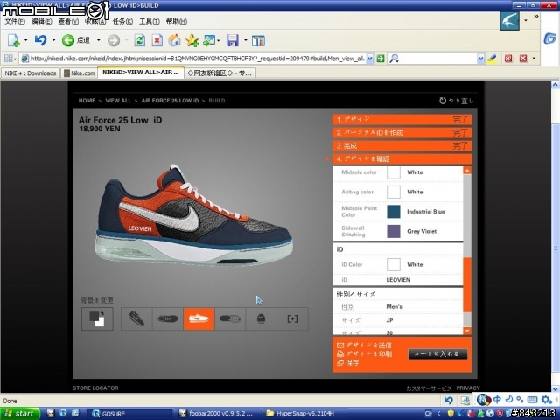This screenshot has width=560, height=420.
Task: Click the save floppy disk icon
Action: [x=233, y=40]
